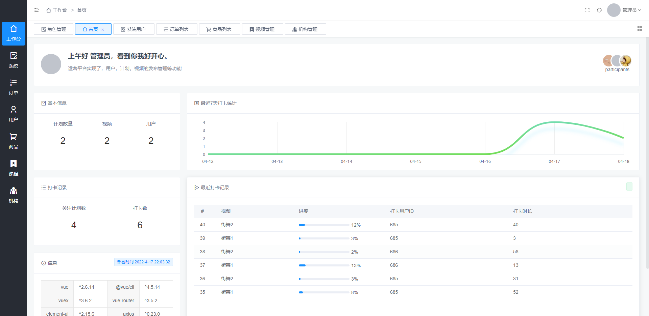The height and width of the screenshot is (316, 649).
Task: Open the tab grid options icon
Action: tap(640, 29)
